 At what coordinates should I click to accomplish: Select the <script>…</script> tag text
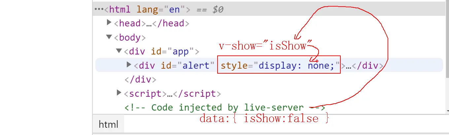[x=172, y=94]
